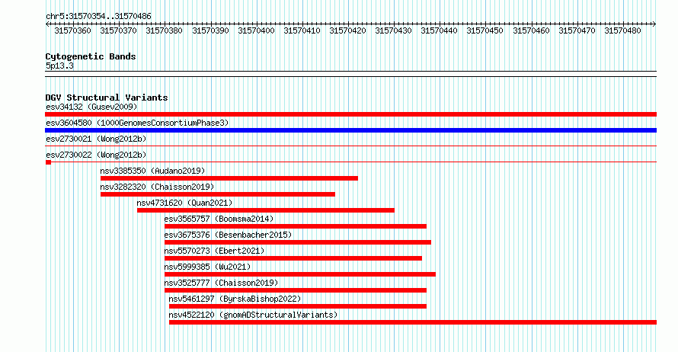Click the red bar under nsv4522120

coord(413,322)
